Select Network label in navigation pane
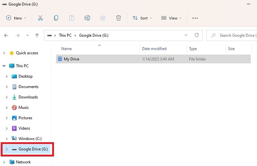 point(23,162)
